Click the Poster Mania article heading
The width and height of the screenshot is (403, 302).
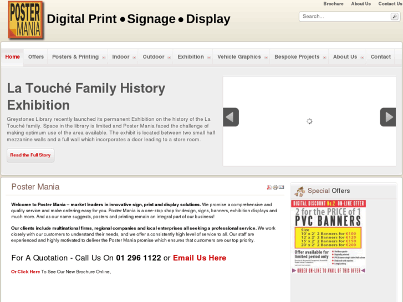pyautogui.click(x=35, y=187)
